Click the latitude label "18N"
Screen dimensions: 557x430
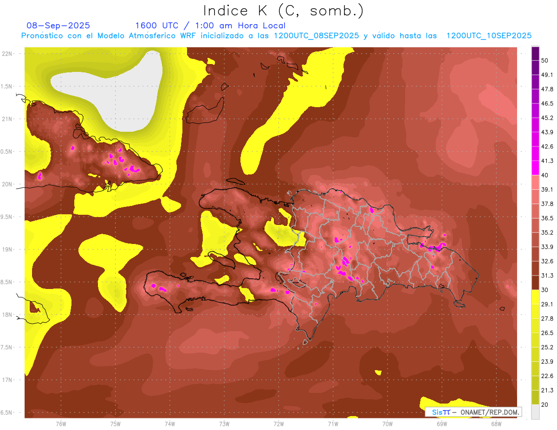coord(7,314)
